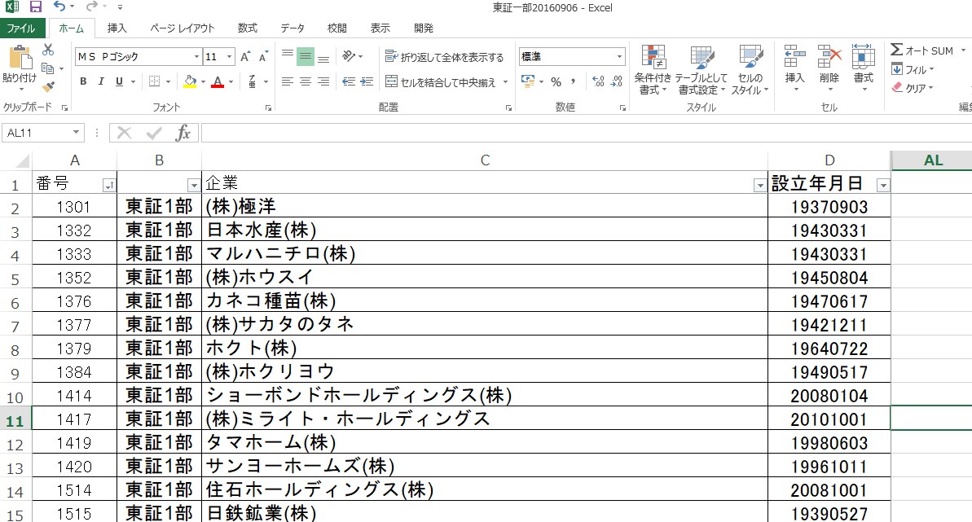This screenshot has width=972, height=522.
Task: Align cell text left
Action: 287,81
